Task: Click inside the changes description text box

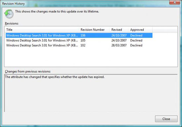Action: click(x=91, y=93)
